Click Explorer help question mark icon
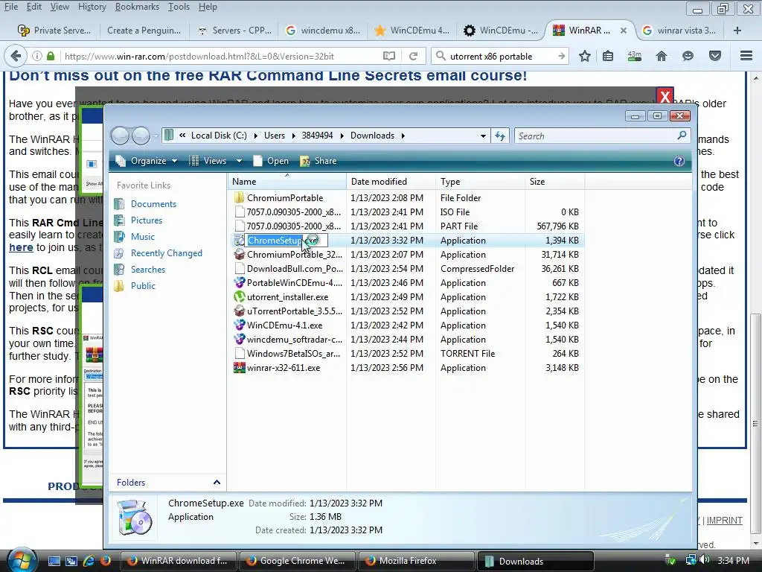The image size is (762, 572). [x=679, y=161]
